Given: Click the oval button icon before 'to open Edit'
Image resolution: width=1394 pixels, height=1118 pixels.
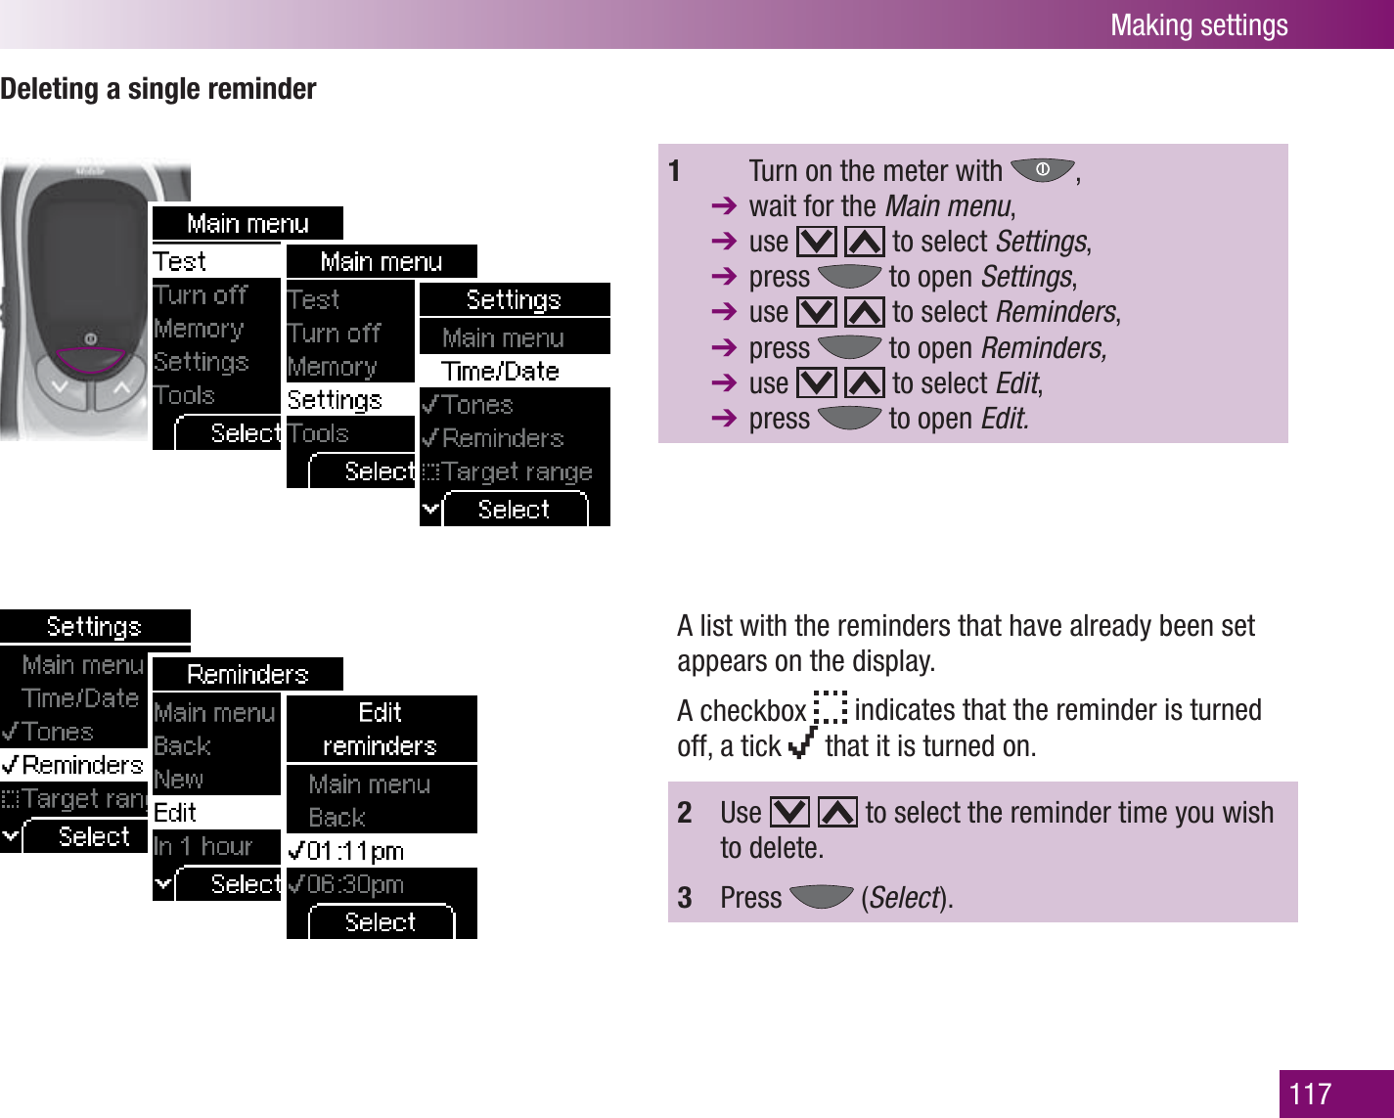Looking at the screenshot, I should click(849, 418).
